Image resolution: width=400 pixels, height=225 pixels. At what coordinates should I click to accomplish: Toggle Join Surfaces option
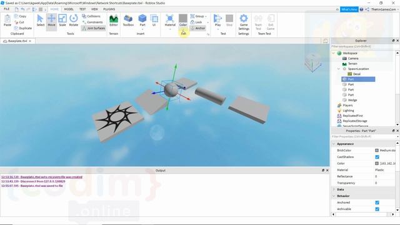pos(93,28)
